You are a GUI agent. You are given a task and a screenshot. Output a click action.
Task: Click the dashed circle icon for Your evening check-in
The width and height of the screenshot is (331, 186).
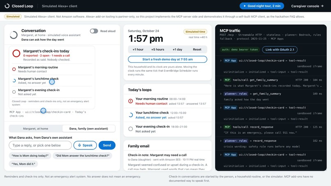131,129
